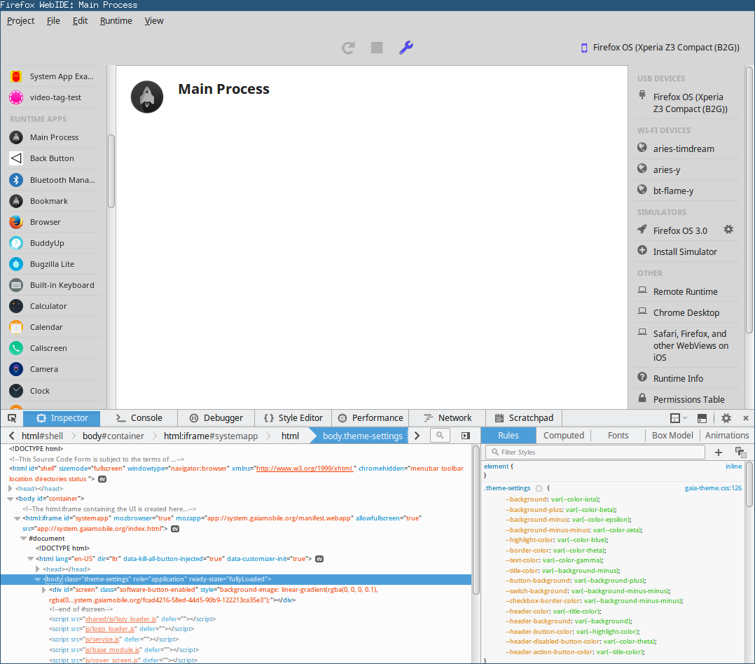The height and width of the screenshot is (664, 755).
Task: Click .theme-settings selector highlight icon
Action: (539, 488)
